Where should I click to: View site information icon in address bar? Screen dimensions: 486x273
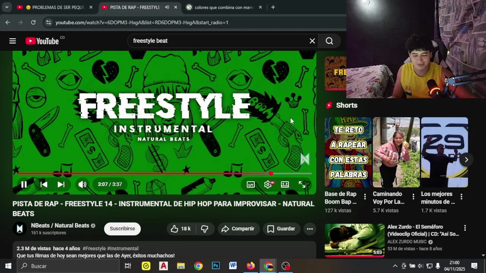(x=48, y=22)
